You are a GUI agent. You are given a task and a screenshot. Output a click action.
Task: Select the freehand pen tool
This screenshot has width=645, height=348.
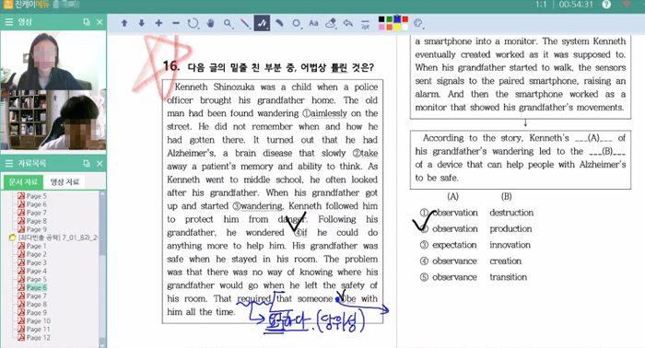(x=262, y=23)
